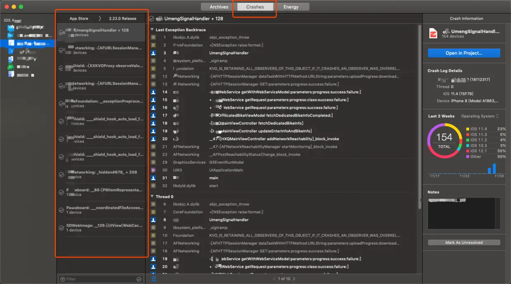
Task: Click frame 5 Foundation library icon
Action: (x=153, y=69)
